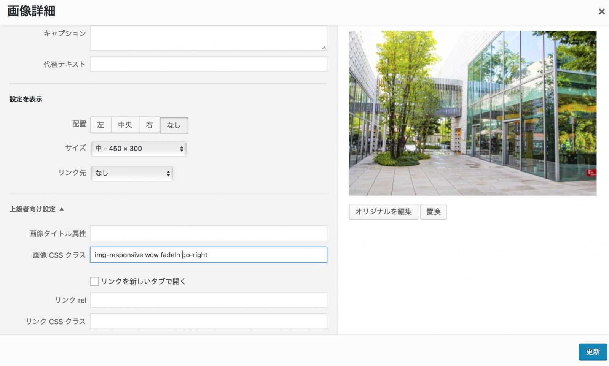609x366 pixels.
Task: Click the 設定を表示 heading
Action: 26,99
